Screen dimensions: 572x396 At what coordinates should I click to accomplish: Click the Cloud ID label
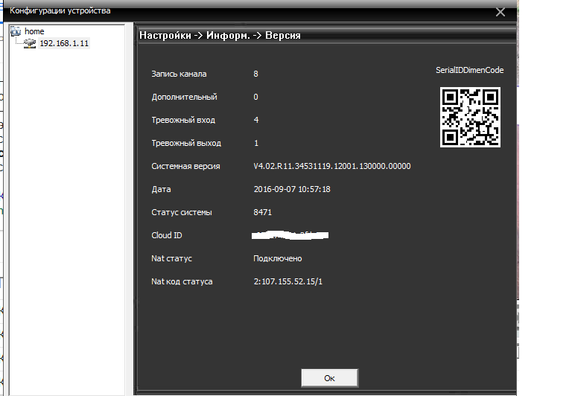click(x=167, y=235)
